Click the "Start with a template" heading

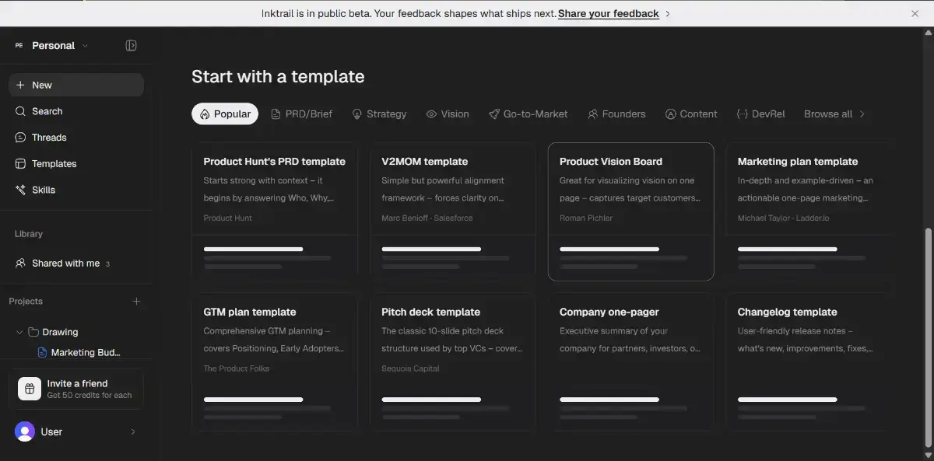pyautogui.click(x=278, y=77)
